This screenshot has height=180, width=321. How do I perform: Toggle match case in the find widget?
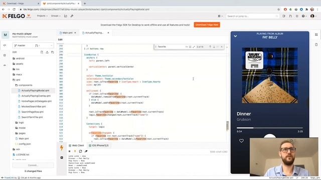click(x=187, y=46)
